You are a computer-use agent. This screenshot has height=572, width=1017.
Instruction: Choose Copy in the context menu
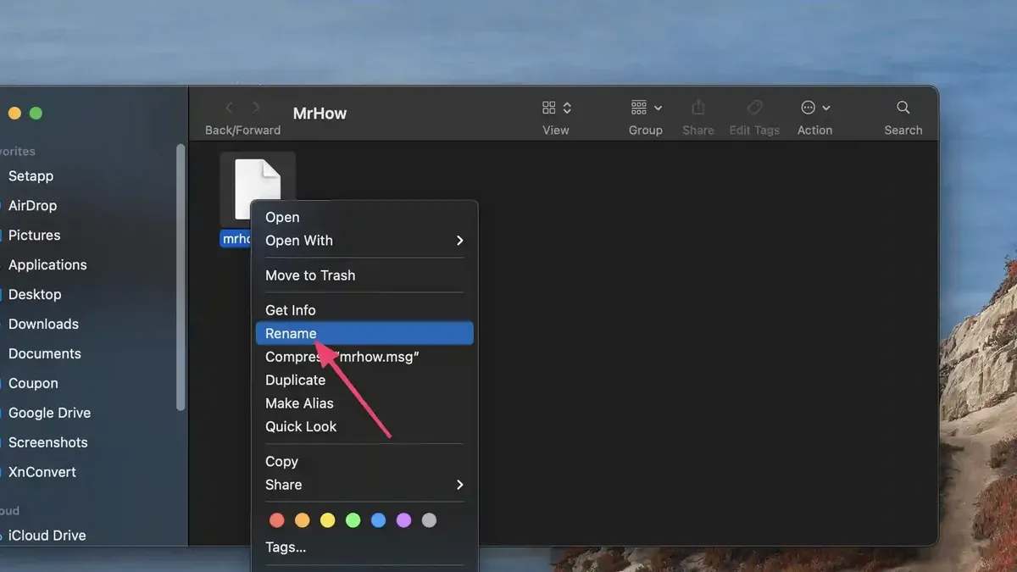[x=364, y=462]
